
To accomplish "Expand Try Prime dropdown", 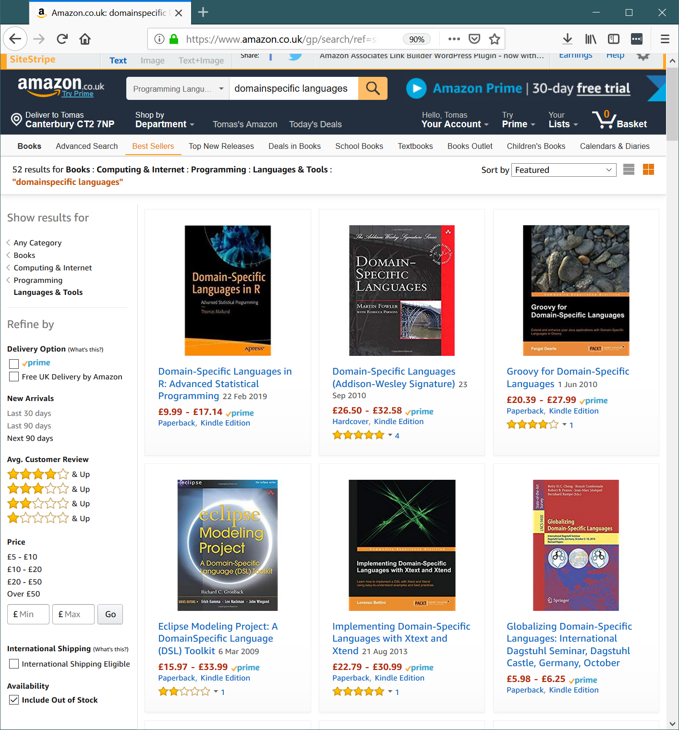I will click(519, 120).
